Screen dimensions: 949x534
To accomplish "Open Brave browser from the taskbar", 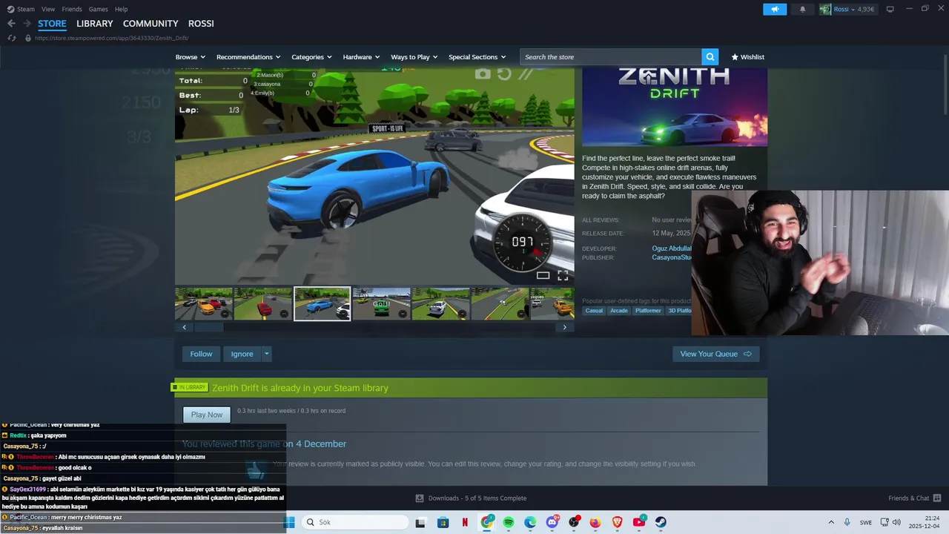I will click(618, 522).
